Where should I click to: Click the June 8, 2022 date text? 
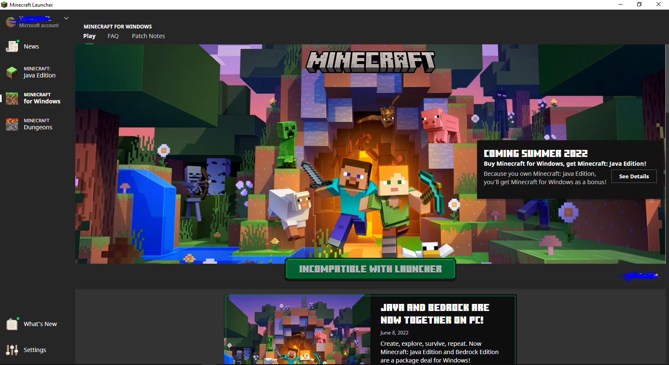(x=394, y=333)
